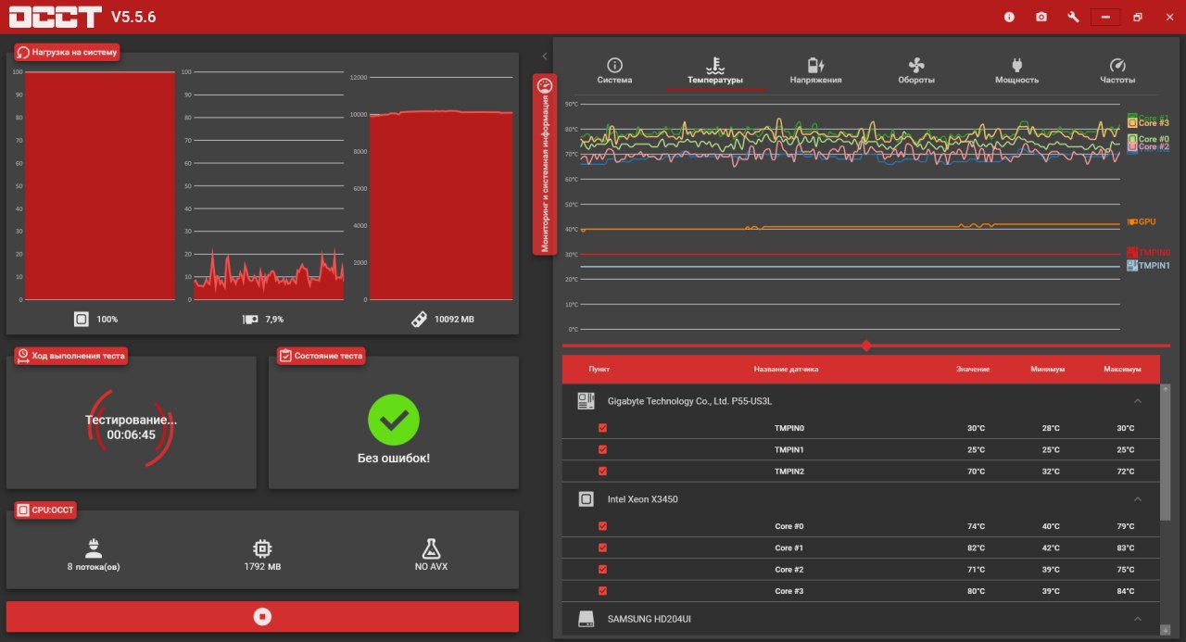Sort by Минимум column header
The height and width of the screenshot is (642, 1186).
pos(1047,369)
